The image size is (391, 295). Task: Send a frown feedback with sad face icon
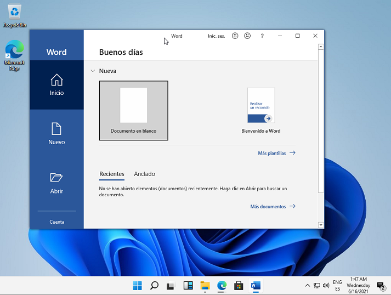click(x=247, y=36)
